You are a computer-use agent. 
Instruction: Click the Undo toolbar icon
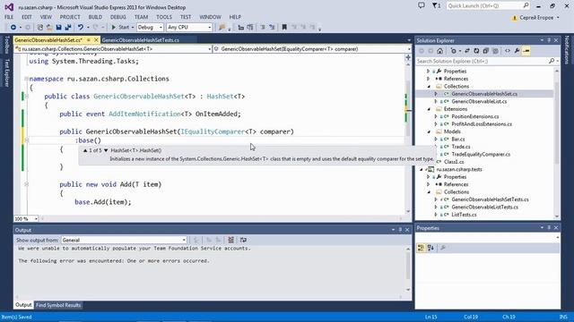tap(80, 28)
